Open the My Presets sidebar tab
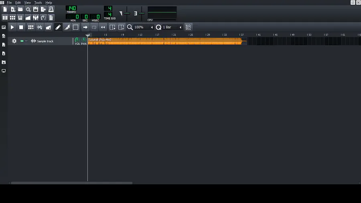Viewport: 361px width, 203px height. (x=4, y=53)
